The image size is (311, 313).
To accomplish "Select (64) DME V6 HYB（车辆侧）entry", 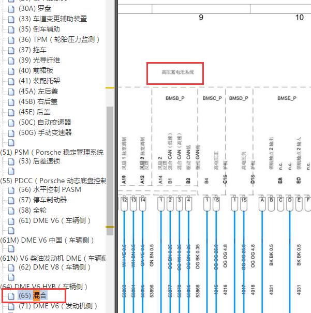I will click(x=43, y=287).
